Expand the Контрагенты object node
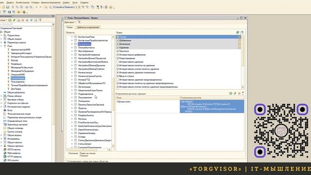Viewport: 311px width, 175px height. 72,44
